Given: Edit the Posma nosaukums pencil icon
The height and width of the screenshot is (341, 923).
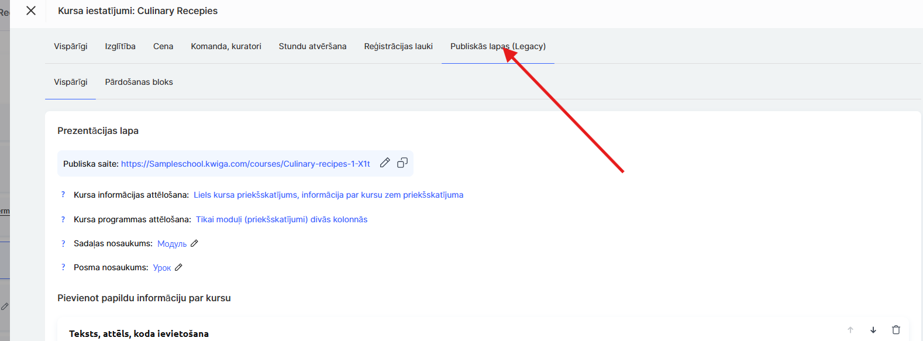Looking at the screenshot, I should pyautogui.click(x=179, y=267).
